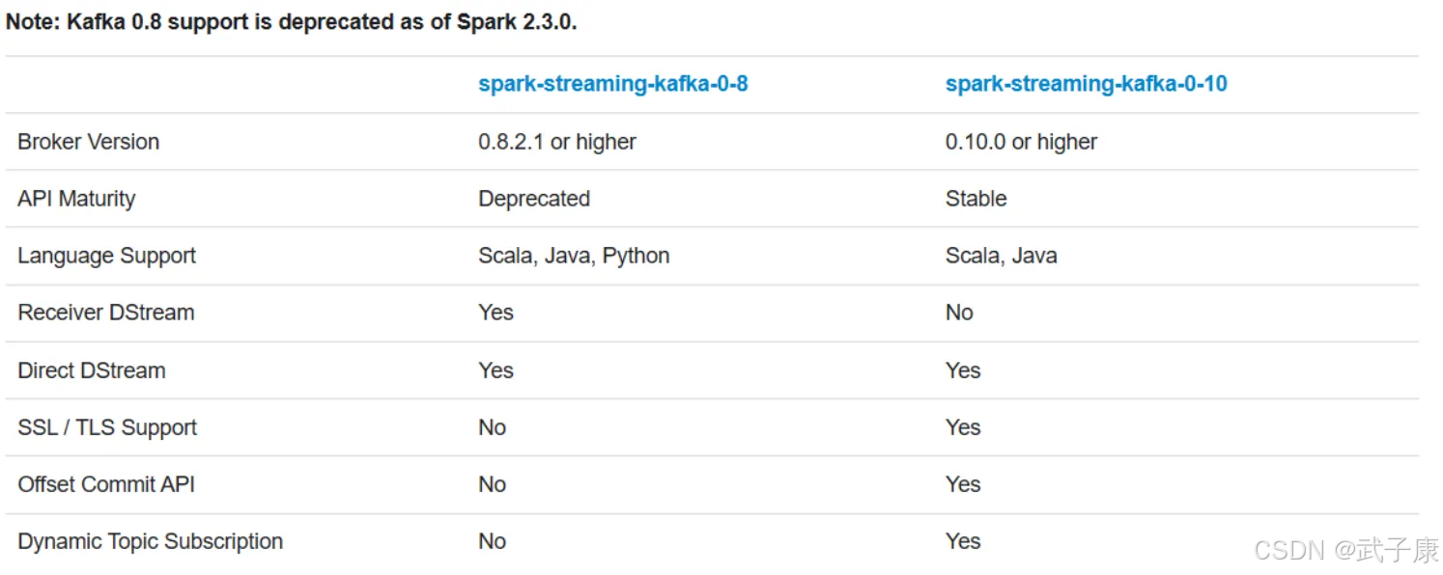Screen dimensions: 1443x575
Task: Click the API Maturity row label
Action: click(x=76, y=199)
